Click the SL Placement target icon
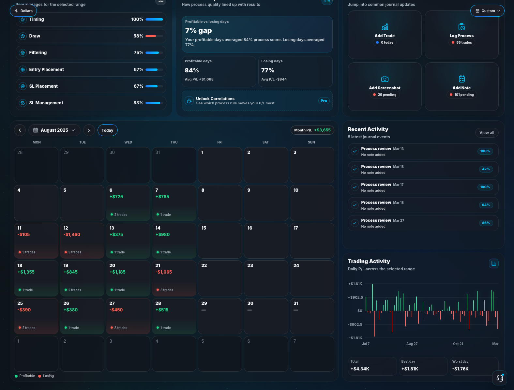The height and width of the screenshot is (390, 514). [23, 86]
